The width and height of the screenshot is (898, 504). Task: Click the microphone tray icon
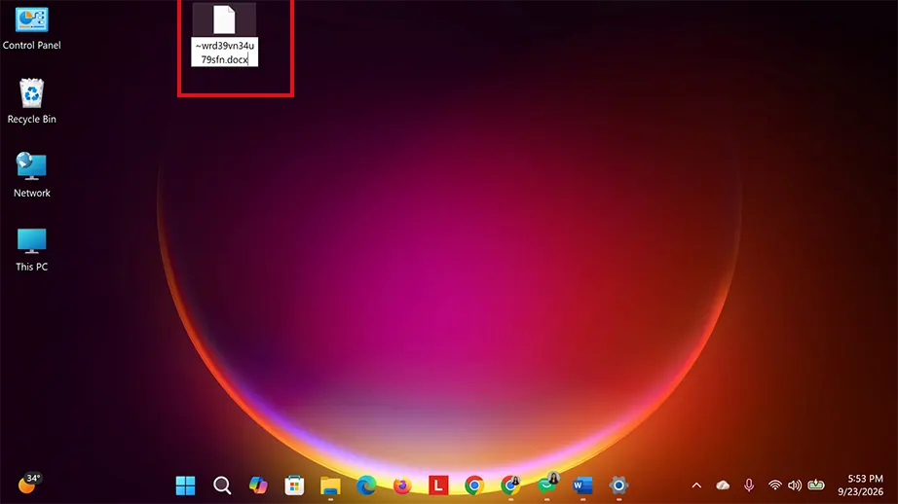[749, 486]
